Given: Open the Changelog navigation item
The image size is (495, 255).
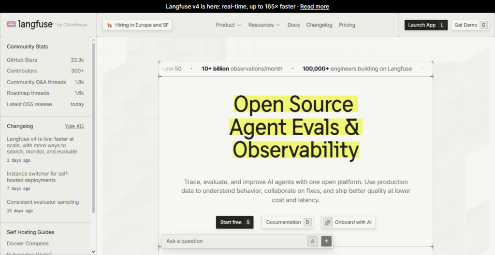Looking at the screenshot, I should 319,25.
